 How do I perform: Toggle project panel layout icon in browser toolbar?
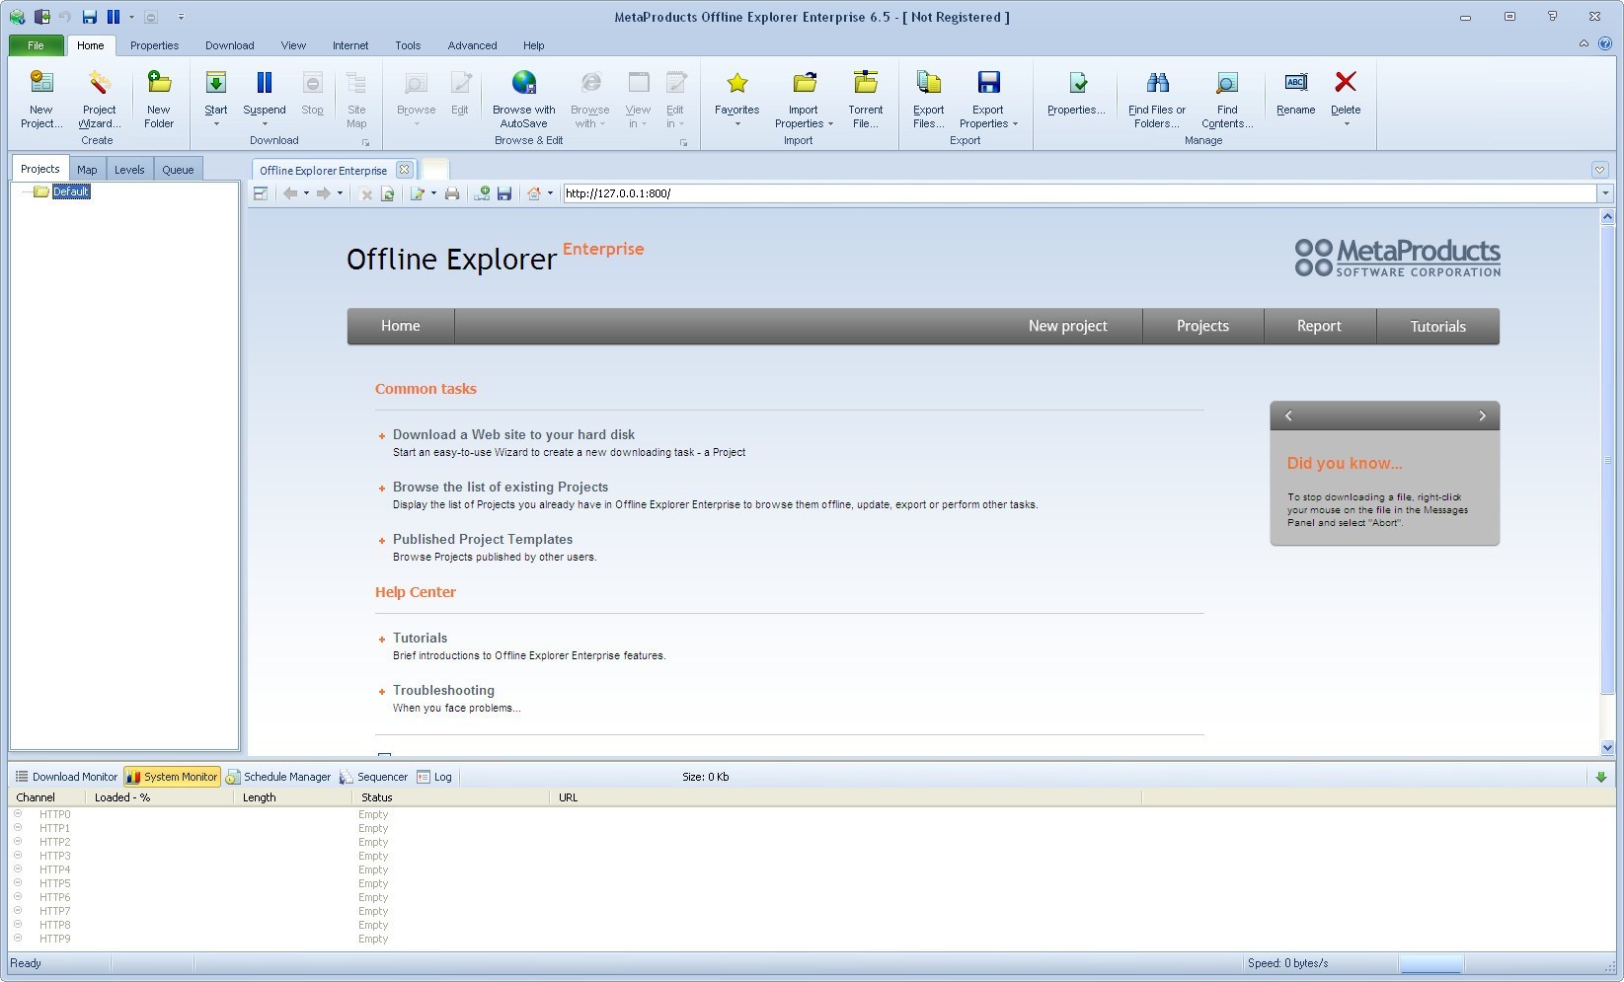[x=261, y=193]
